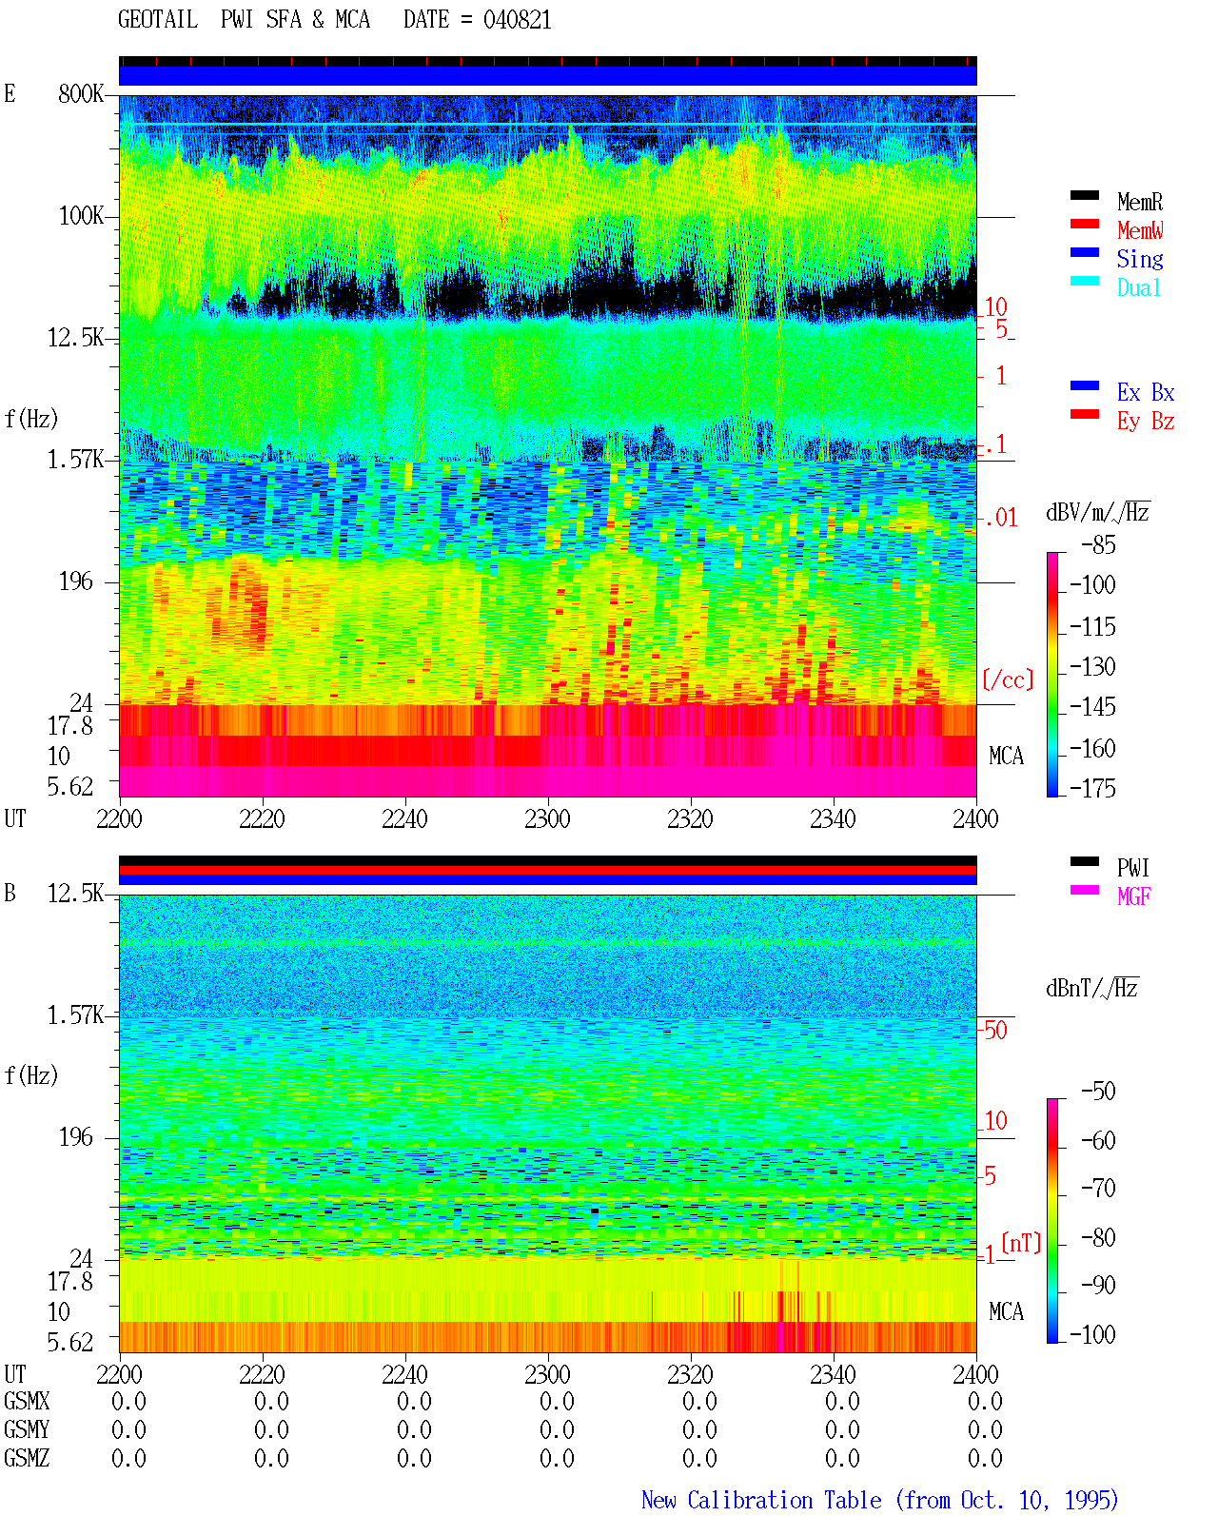Click the black MemR legend swatch
Viewport: 1218px width, 1516px height.
[1084, 195]
